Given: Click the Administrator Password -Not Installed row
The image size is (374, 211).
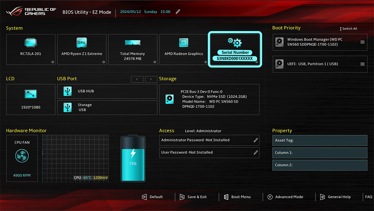Looking at the screenshot, I should 209,140.
